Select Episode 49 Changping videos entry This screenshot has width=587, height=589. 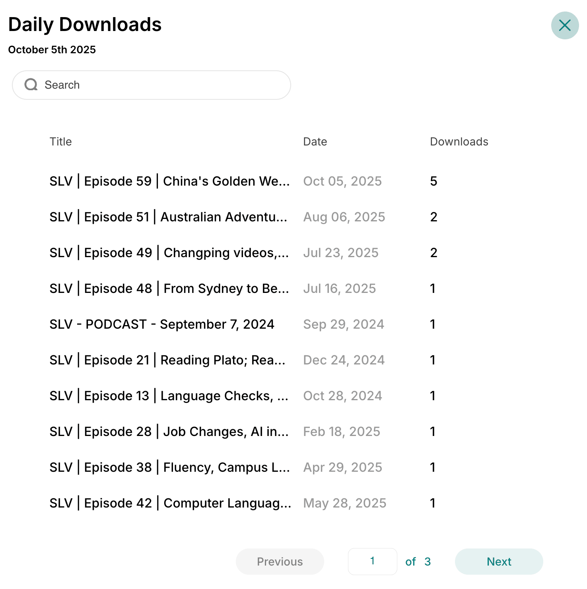tap(169, 253)
